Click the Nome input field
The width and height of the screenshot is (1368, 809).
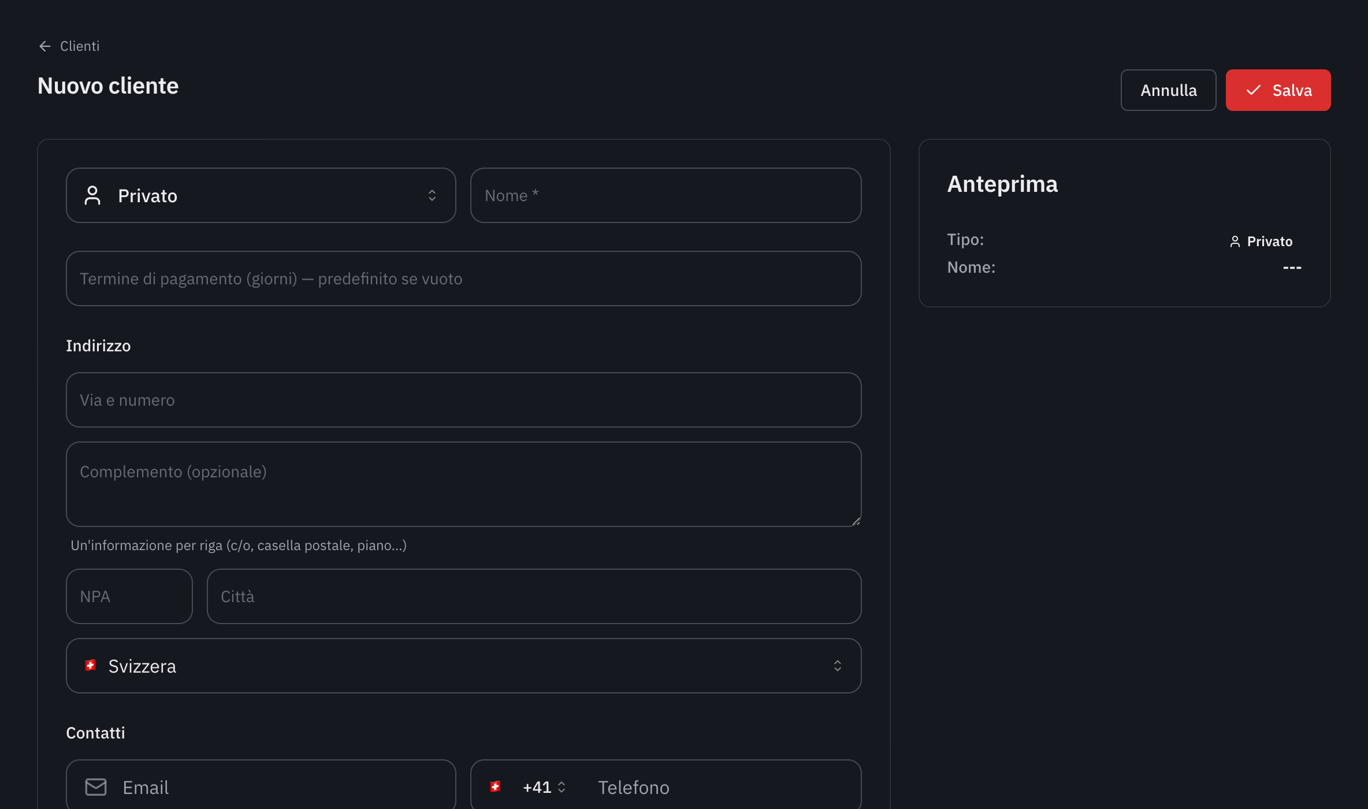coord(666,195)
